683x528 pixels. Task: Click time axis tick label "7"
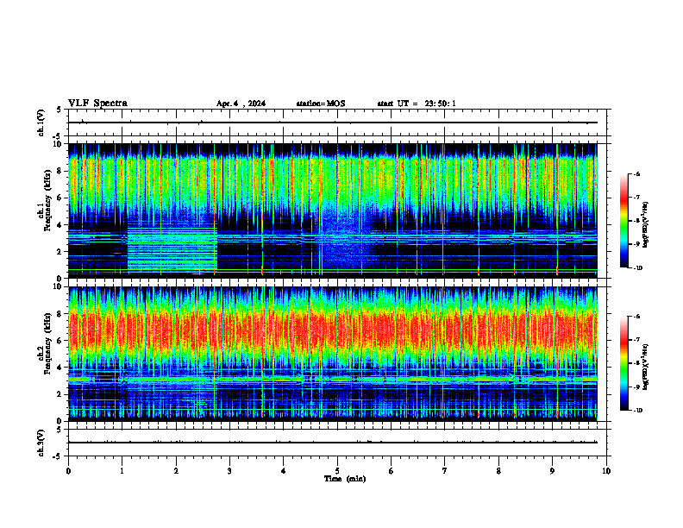coord(445,471)
